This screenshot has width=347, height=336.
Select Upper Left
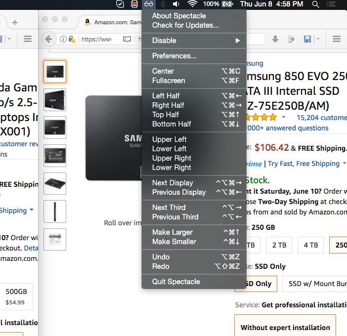(194, 139)
